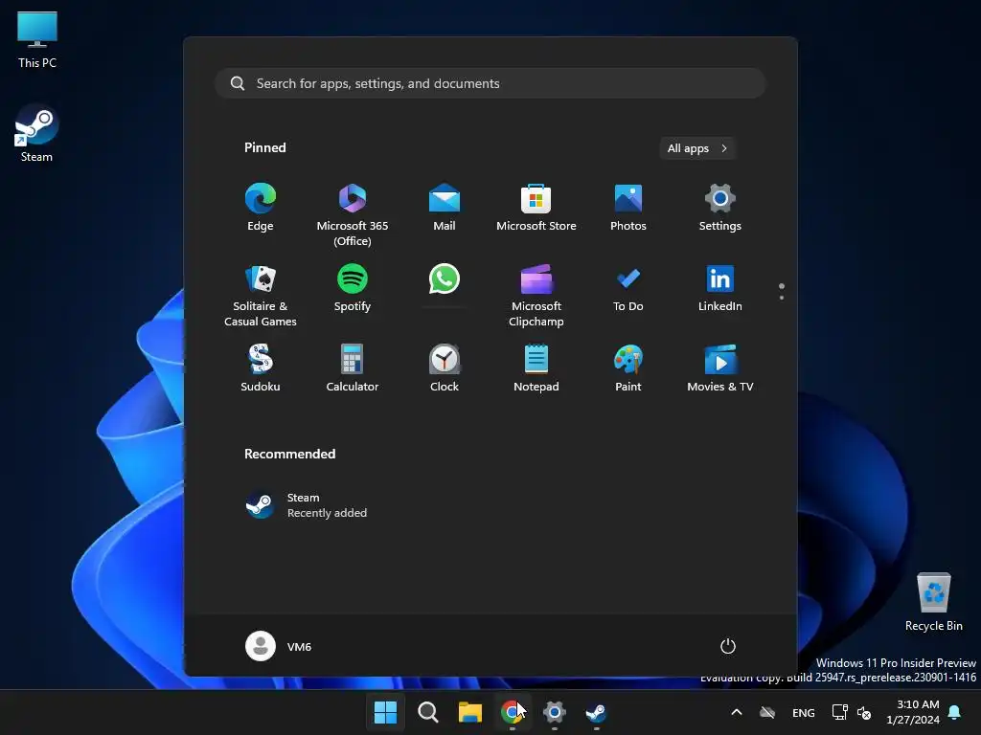Open taskbar Search magnifier
This screenshot has height=735, width=981.
[428, 712]
